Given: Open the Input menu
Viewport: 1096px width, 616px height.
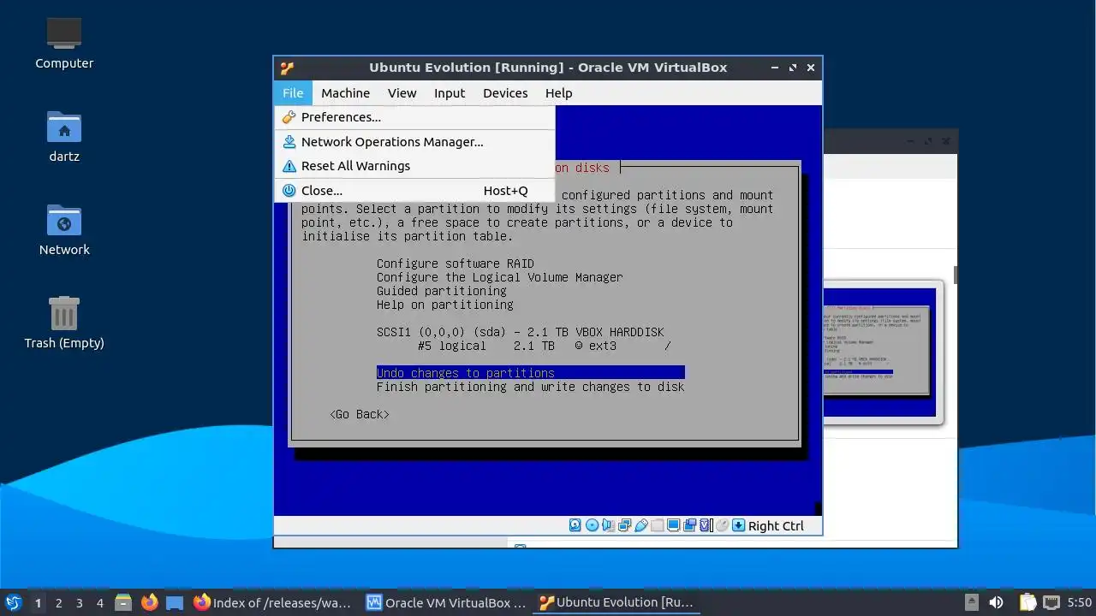Looking at the screenshot, I should [x=450, y=93].
